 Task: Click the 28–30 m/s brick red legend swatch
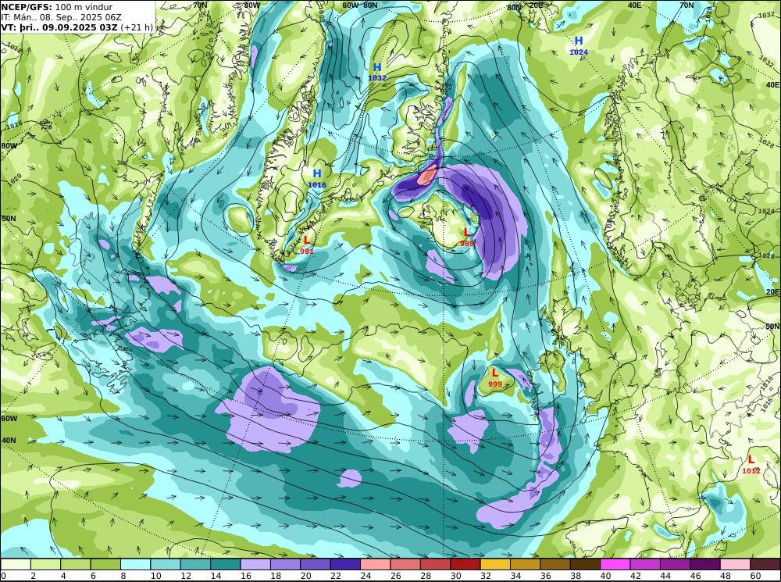(435, 564)
